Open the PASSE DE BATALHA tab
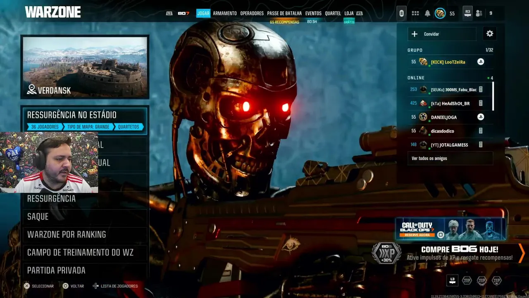Viewport: 529px width, 298px height. (x=284, y=13)
